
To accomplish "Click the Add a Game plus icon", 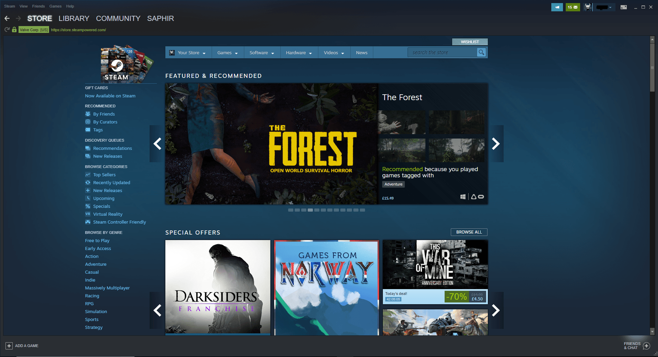I will coord(9,346).
